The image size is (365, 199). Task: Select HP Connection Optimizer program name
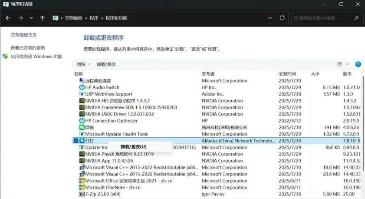click(x=111, y=121)
